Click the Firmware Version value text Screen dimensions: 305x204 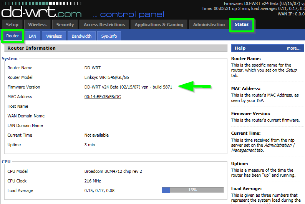point(128,87)
